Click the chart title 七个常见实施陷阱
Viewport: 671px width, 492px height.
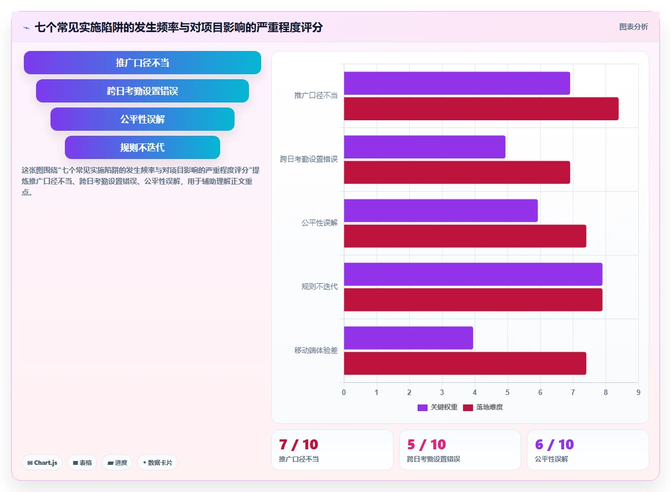point(179,27)
